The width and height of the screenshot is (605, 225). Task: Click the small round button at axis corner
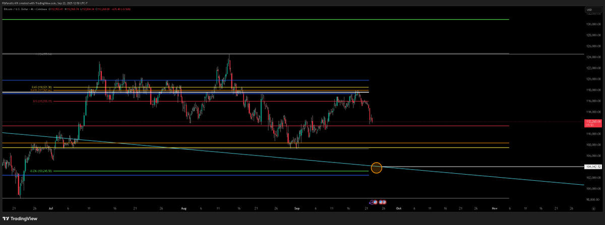coord(593,207)
